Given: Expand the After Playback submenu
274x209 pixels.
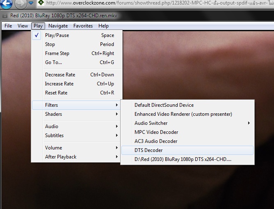Looking at the screenshot, I should pos(76,157).
